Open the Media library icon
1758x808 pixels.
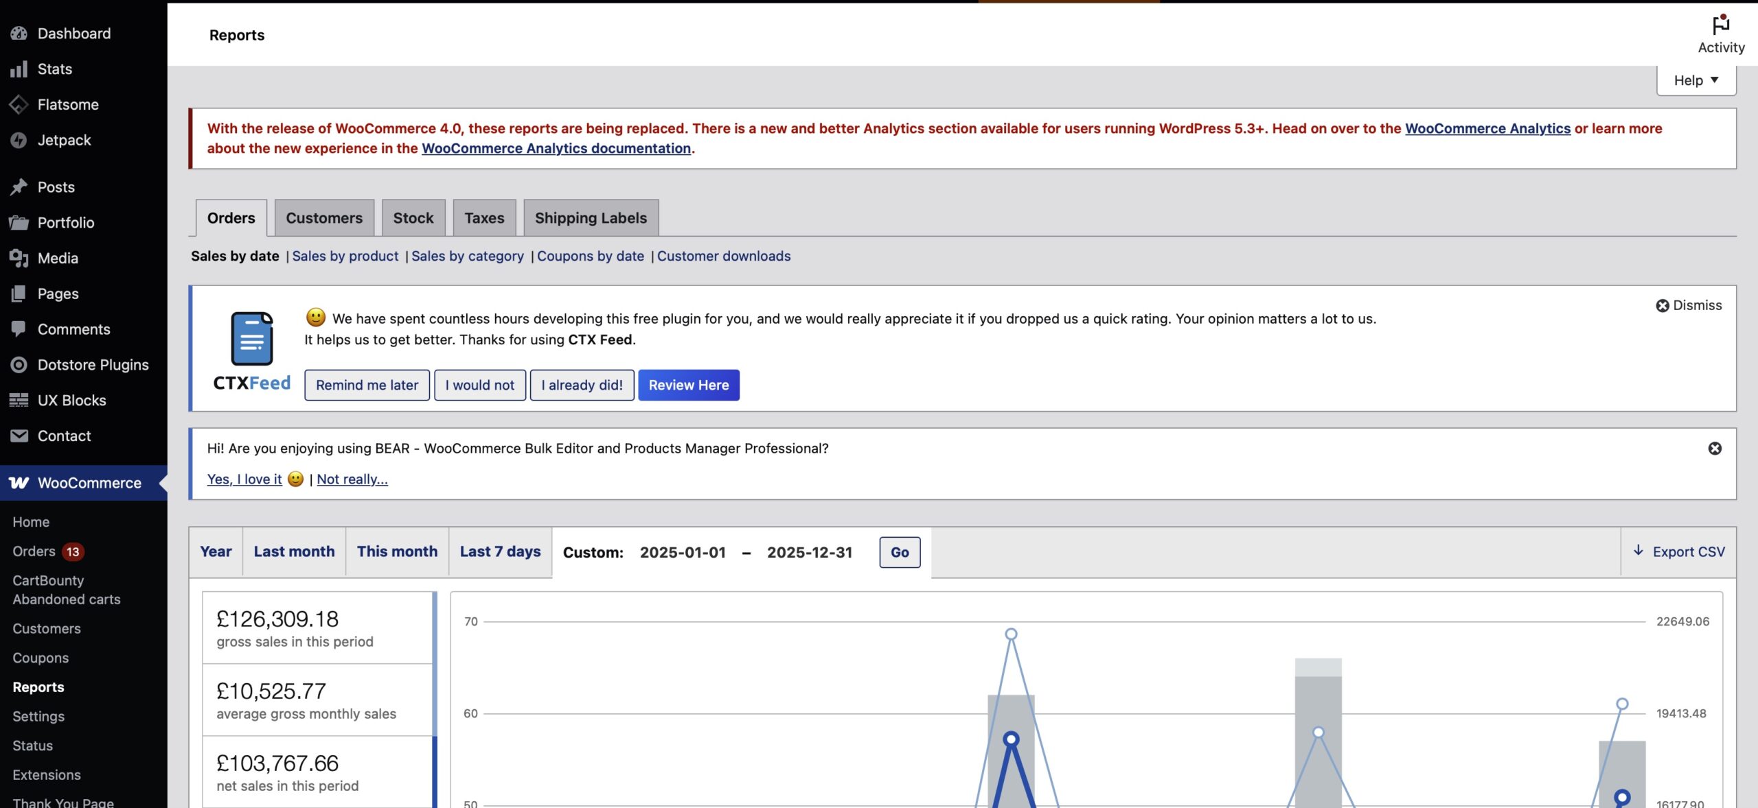coord(19,258)
